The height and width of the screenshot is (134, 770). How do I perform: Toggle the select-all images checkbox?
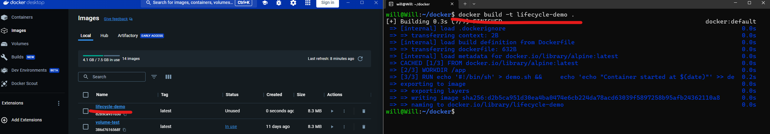[86, 95]
